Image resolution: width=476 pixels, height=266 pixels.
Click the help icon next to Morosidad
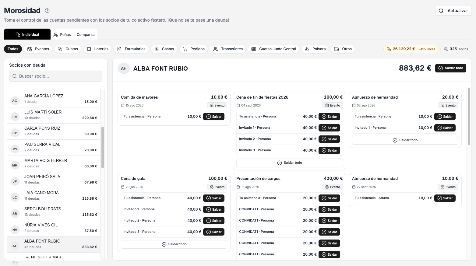click(47, 11)
